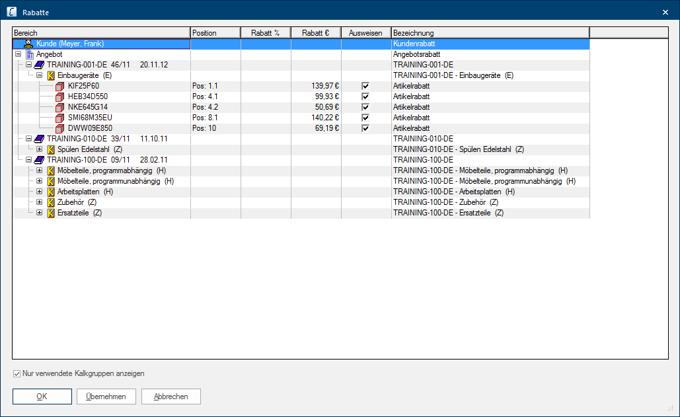Click the catalog book icon for TRAINING-001-DE
Viewport: 680px width, 417px height.
click(x=40, y=65)
